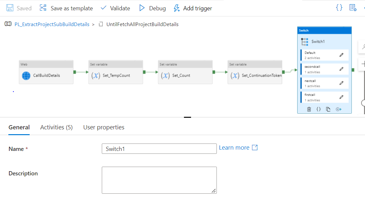Image resolution: width=365 pixels, height=204 pixels.
Task: Click inside the Name input field
Action: coord(159,148)
